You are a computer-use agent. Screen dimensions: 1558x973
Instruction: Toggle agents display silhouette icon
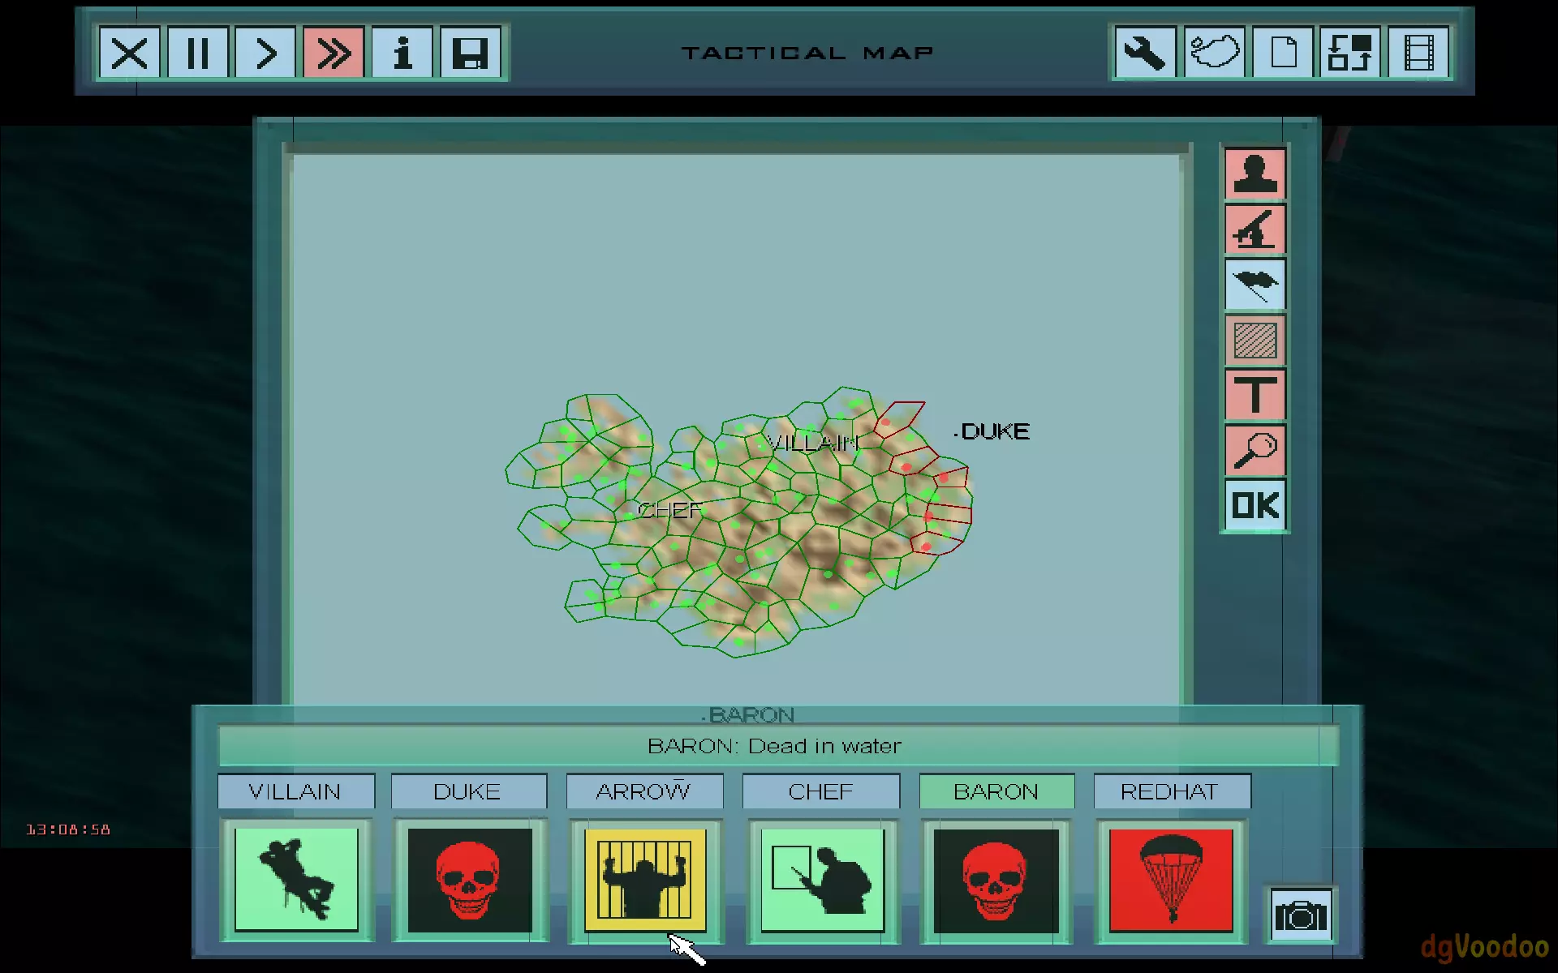(1255, 174)
